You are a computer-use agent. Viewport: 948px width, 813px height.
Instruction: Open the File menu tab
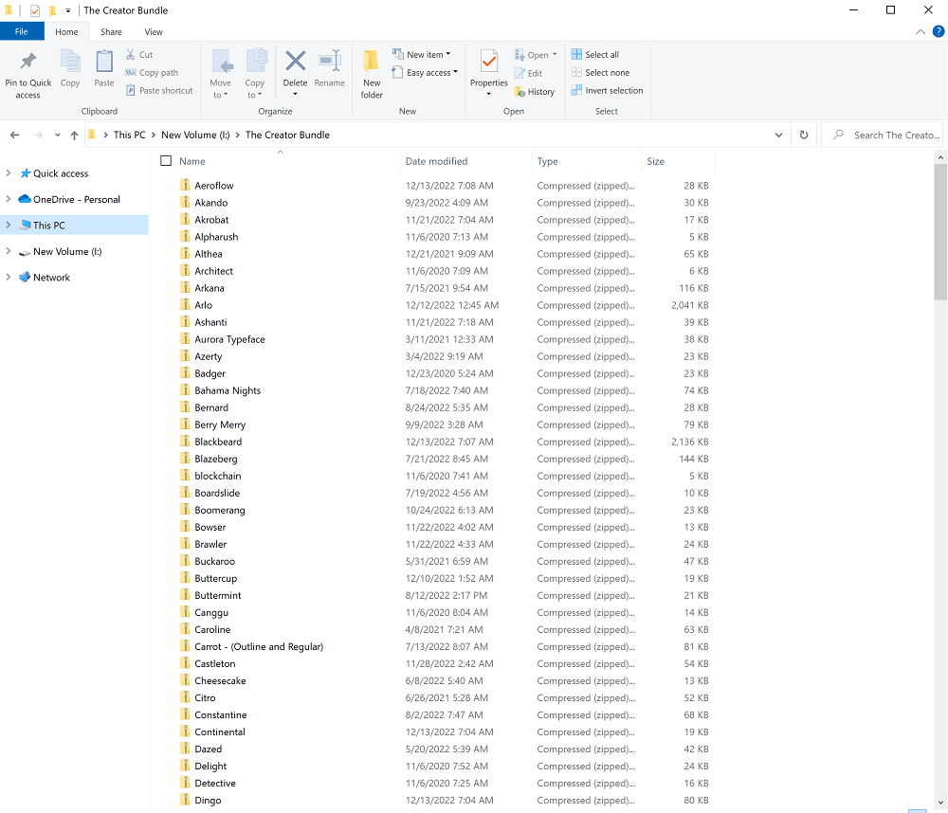point(22,31)
